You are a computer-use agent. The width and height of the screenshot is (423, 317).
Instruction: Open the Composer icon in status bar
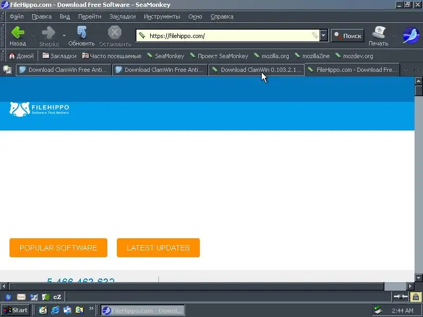[x=34, y=297]
